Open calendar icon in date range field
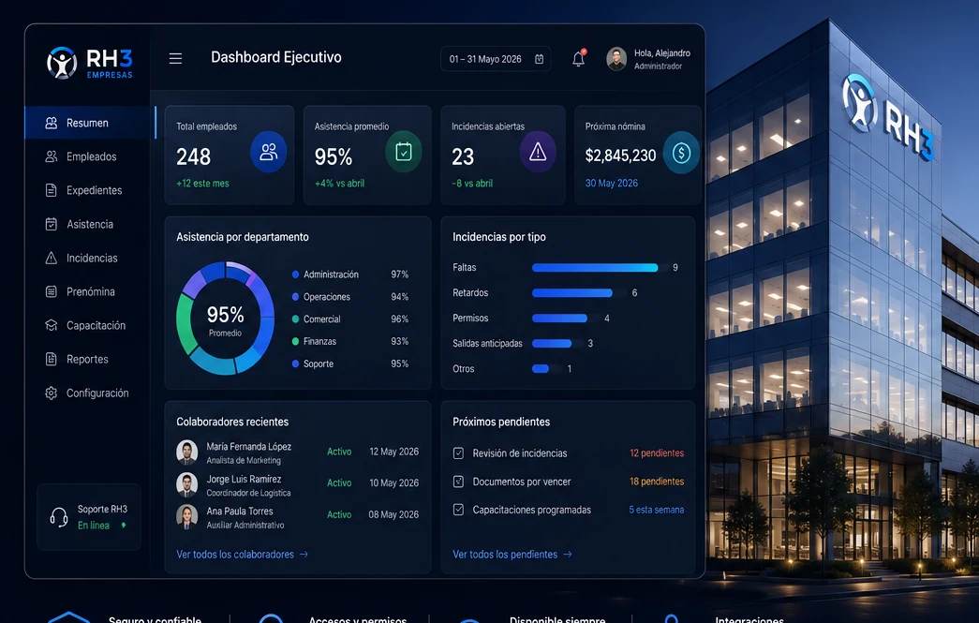 [539, 59]
